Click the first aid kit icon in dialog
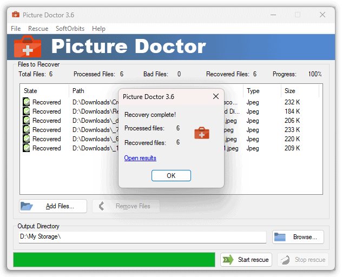This screenshot has height=277, width=342. [x=202, y=133]
